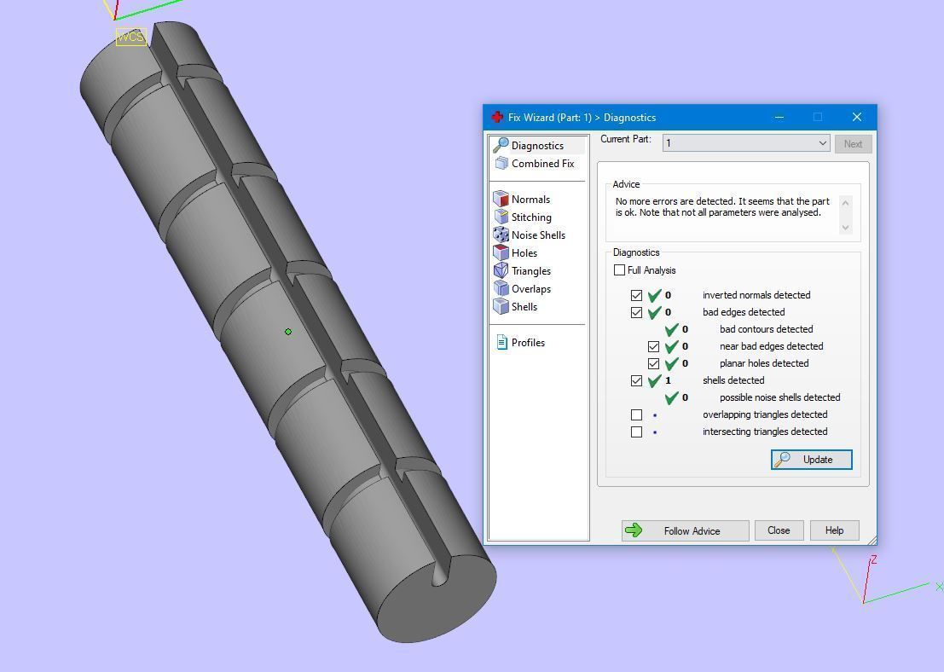Viewport: 944px width, 672px height.
Task: Minimize the Fix Wizard window
Action: (779, 117)
